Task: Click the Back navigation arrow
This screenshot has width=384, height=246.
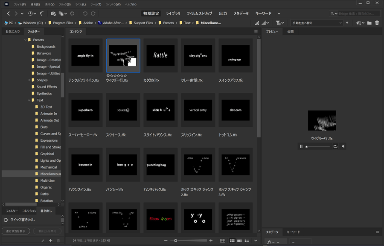Action: (9, 14)
